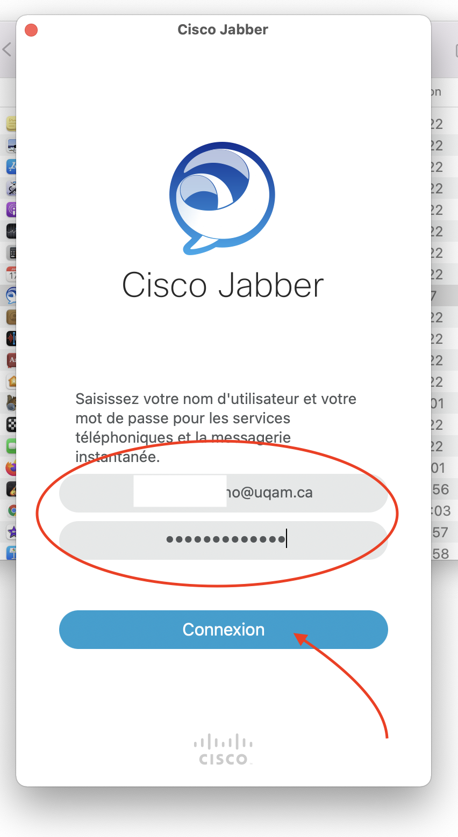Select the Stocks app icon
The width and height of the screenshot is (458, 837).
11,231
